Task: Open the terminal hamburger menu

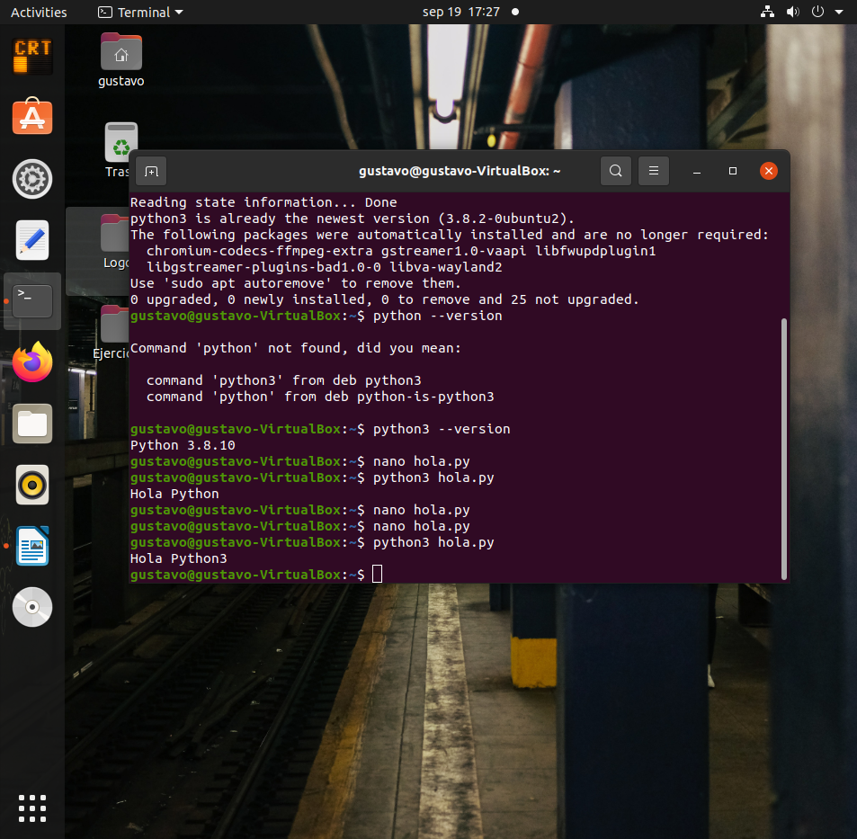Action: click(x=653, y=171)
